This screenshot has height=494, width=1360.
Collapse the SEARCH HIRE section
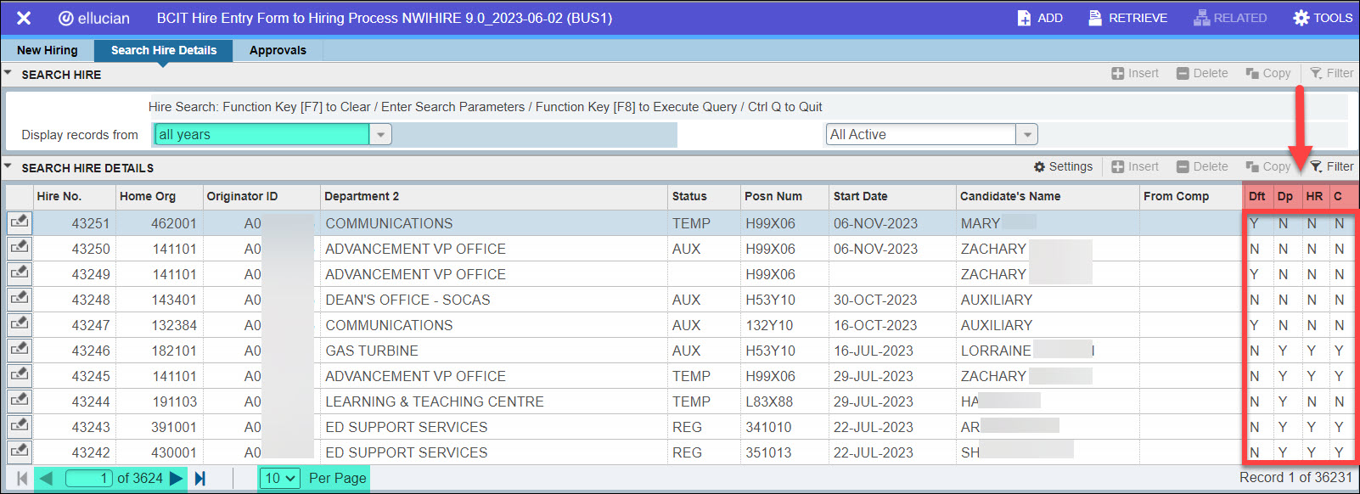[8, 74]
